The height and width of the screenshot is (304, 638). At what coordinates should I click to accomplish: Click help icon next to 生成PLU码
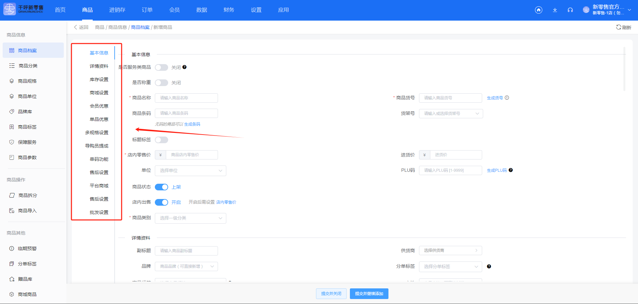point(511,170)
